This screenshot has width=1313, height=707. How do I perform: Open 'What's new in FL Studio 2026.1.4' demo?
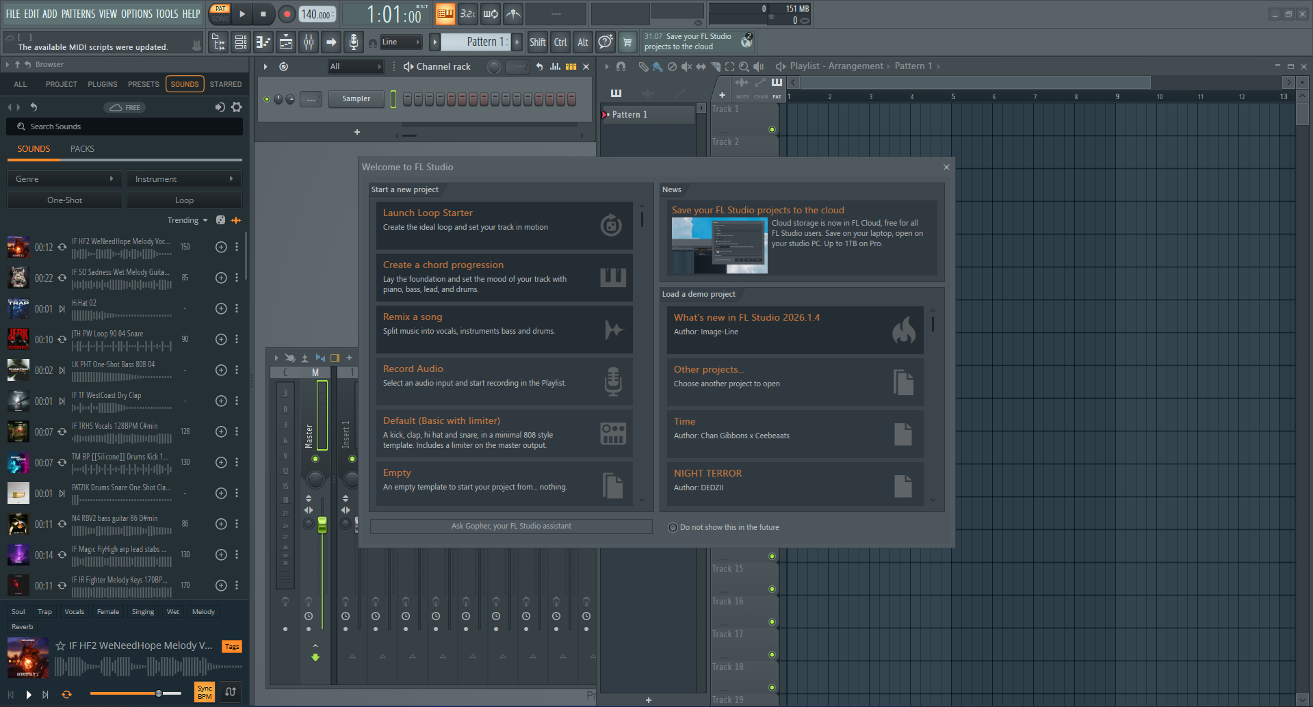point(795,330)
